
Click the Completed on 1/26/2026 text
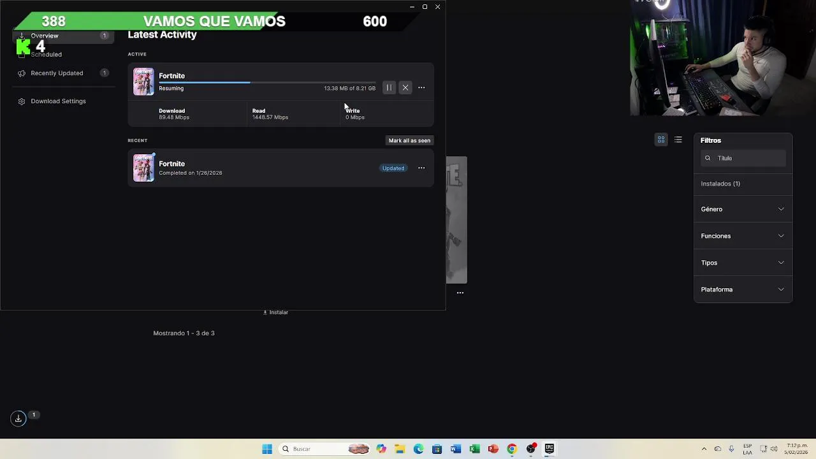(x=191, y=173)
